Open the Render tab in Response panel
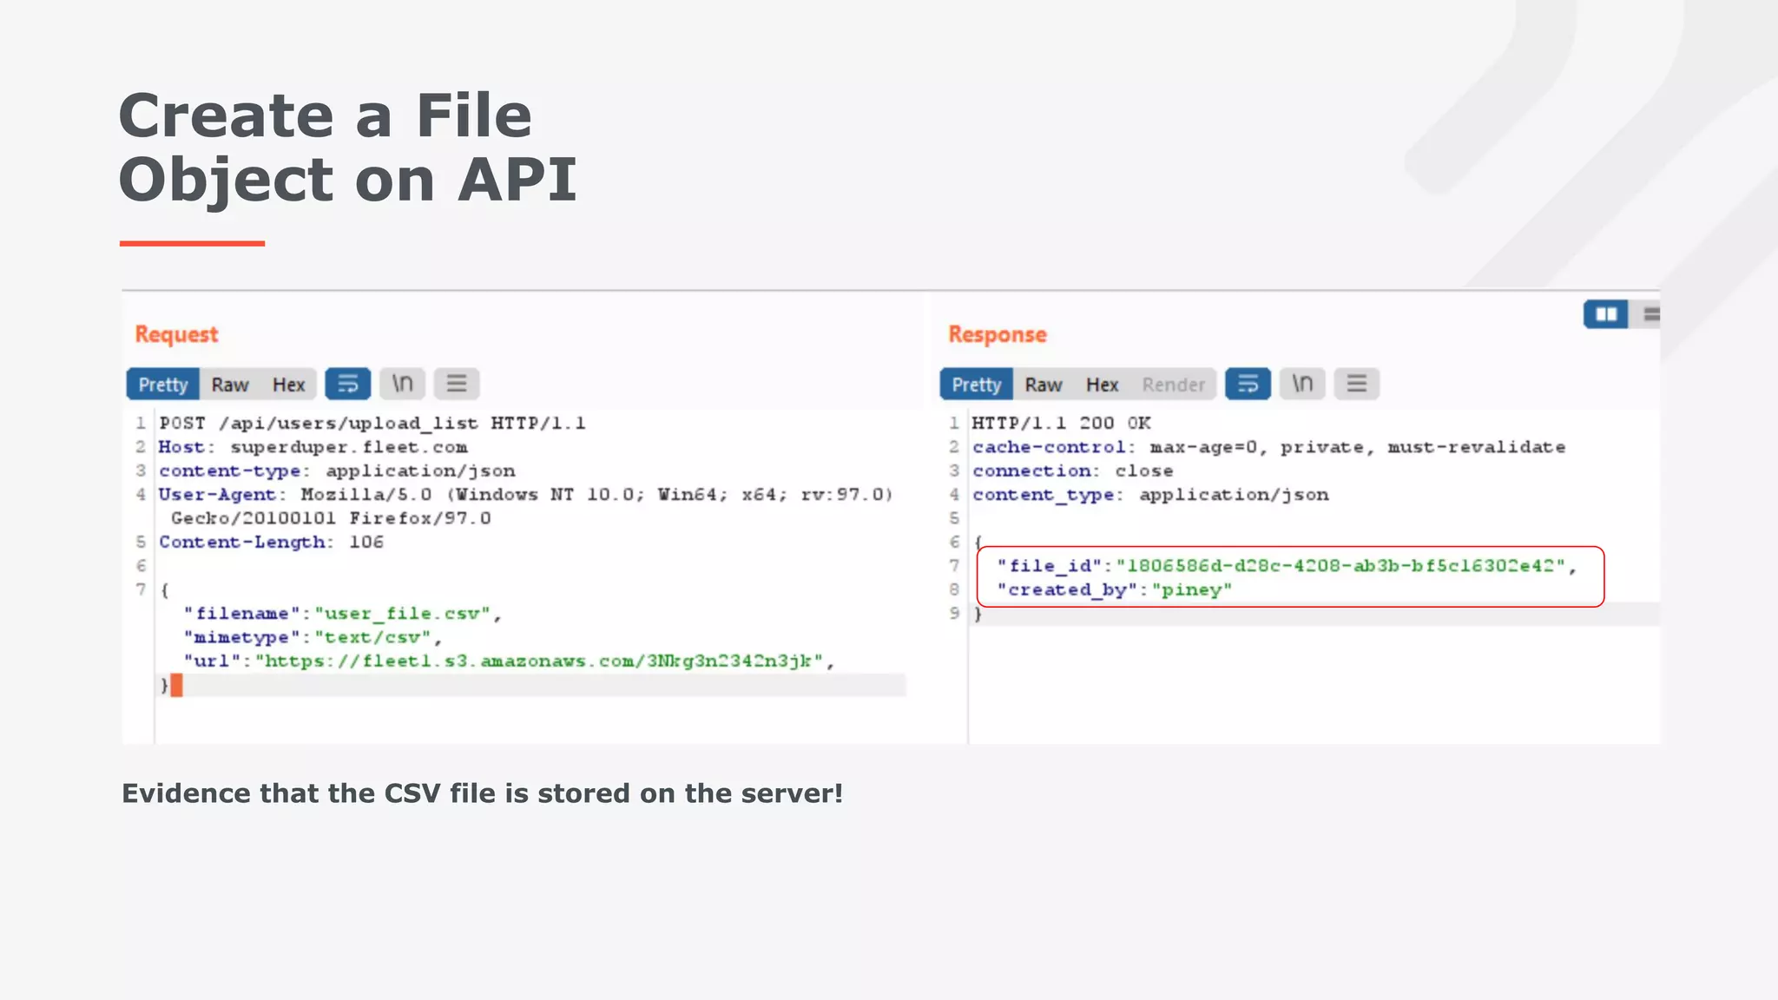The width and height of the screenshot is (1778, 1000). [1174, 385]
